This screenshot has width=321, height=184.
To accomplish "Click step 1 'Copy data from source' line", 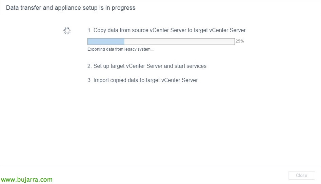I will point(166,30).
